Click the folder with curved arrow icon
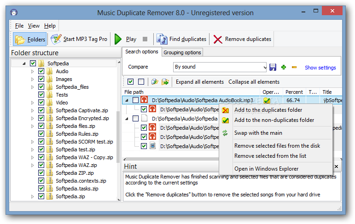Screen dimensions: 355x224 pyautogui.click(x=155, y=82)
